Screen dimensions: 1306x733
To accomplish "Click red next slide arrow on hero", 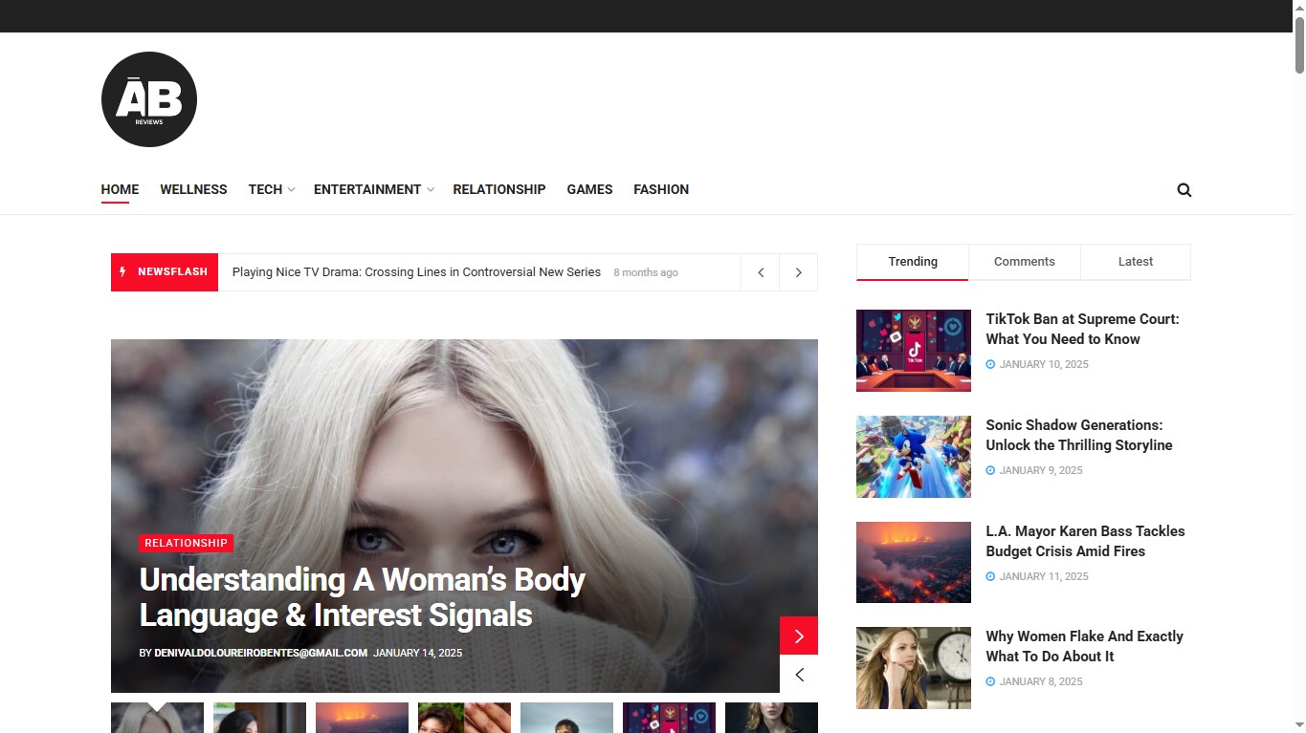I will [x=799, y=636].
